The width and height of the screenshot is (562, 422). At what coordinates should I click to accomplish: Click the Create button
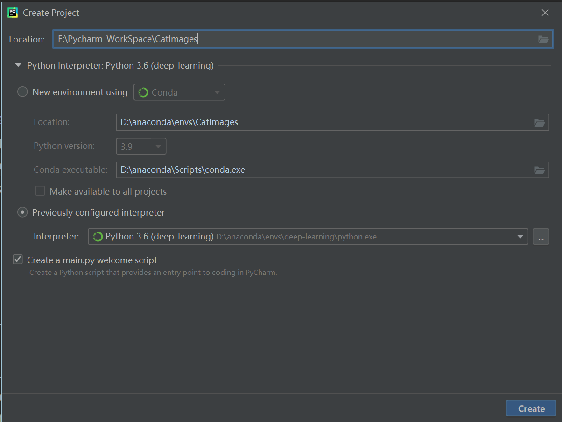[531, 408]
